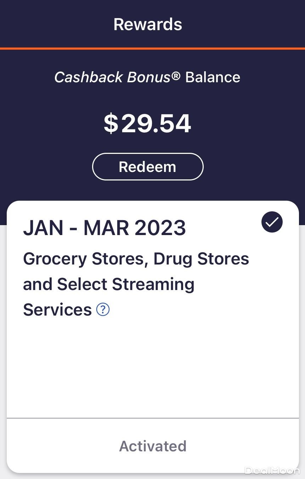Click the registered trademark symbol after Bonus
This screenshot has height=479, width=305.
176,76
